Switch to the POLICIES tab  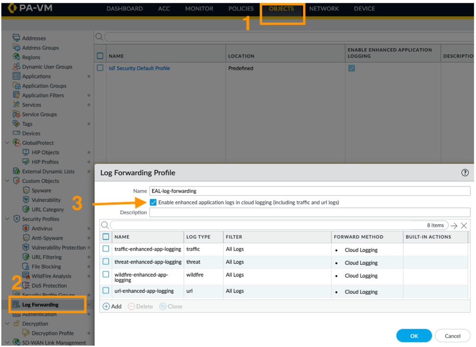tap(241, 9)
